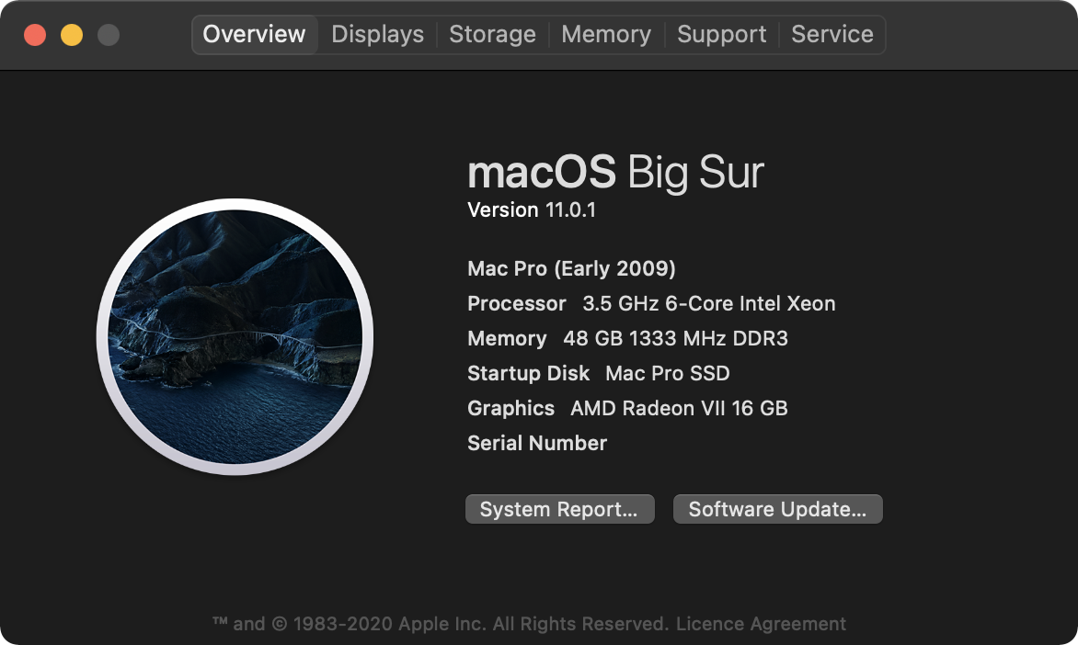Screen dimensions: 1078x645
Task: Open the Licence Agreement link
Action: 761,624
